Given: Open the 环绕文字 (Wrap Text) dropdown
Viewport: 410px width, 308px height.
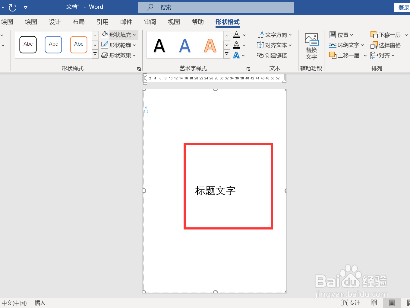Looking at the screenshot, I should [x=346, y=45].
